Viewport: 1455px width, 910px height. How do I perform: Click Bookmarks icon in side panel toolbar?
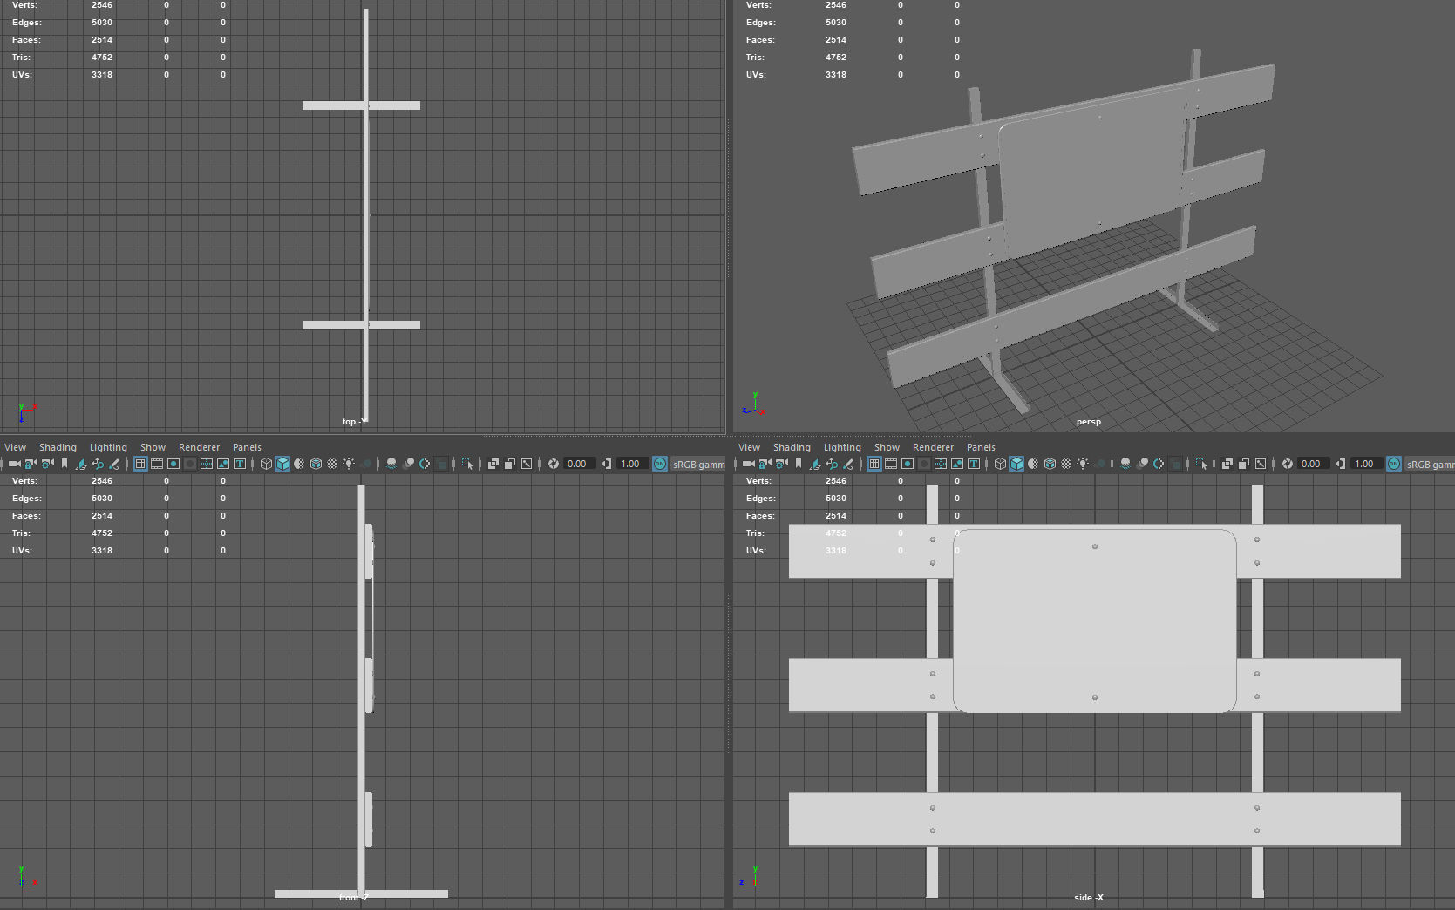[799, 464]
